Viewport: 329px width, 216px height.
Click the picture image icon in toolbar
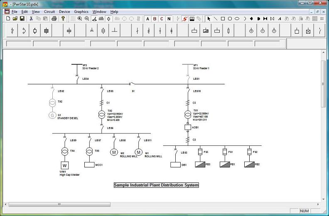pyautogui.click(x=192, y=19)
